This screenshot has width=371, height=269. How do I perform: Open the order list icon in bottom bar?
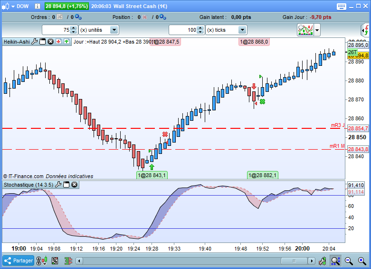pos(55,261)
